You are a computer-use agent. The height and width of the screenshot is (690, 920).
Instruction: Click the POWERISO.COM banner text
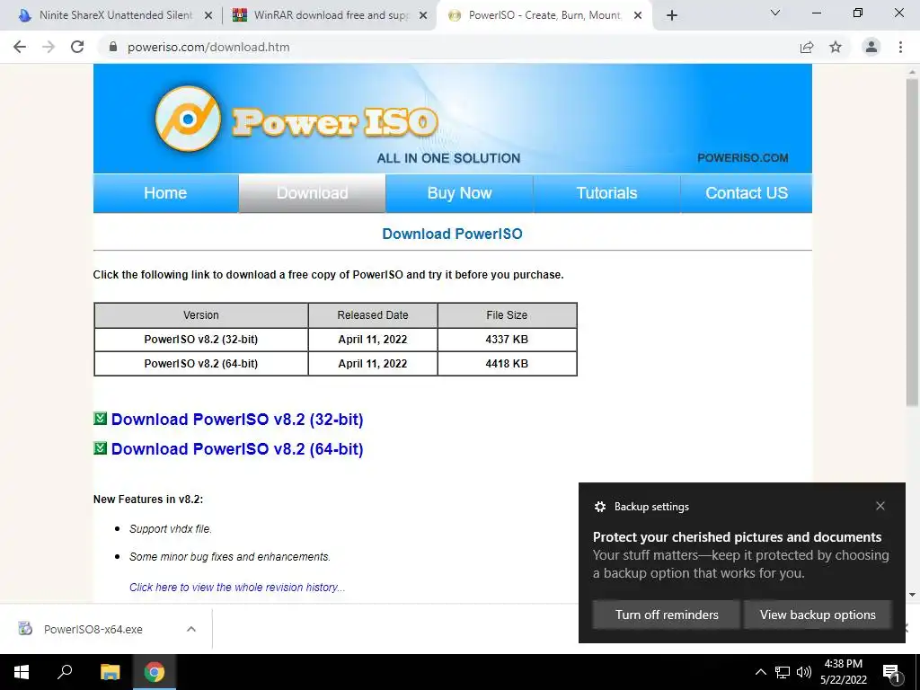(x=743, y=158)
